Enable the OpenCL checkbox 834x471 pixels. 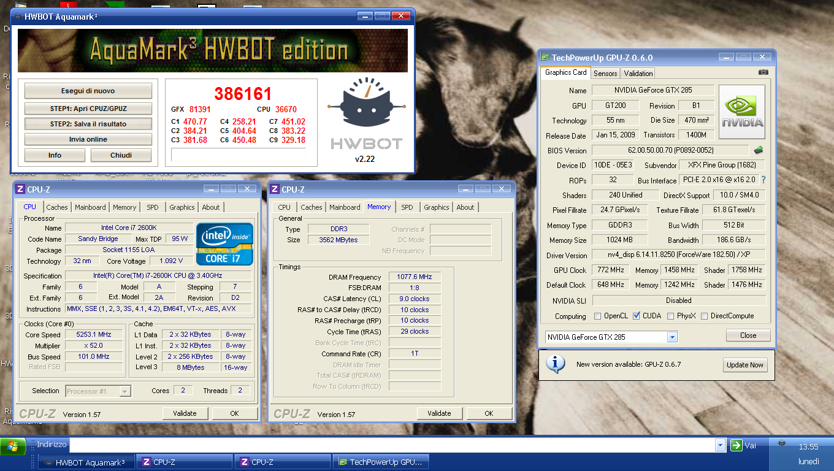(x=598, y=316)
